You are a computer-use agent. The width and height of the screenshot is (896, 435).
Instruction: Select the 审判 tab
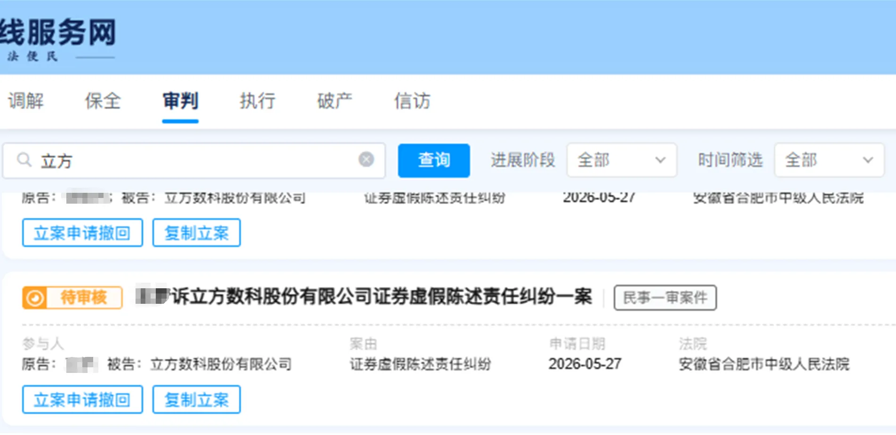click(x=180, y=101)
